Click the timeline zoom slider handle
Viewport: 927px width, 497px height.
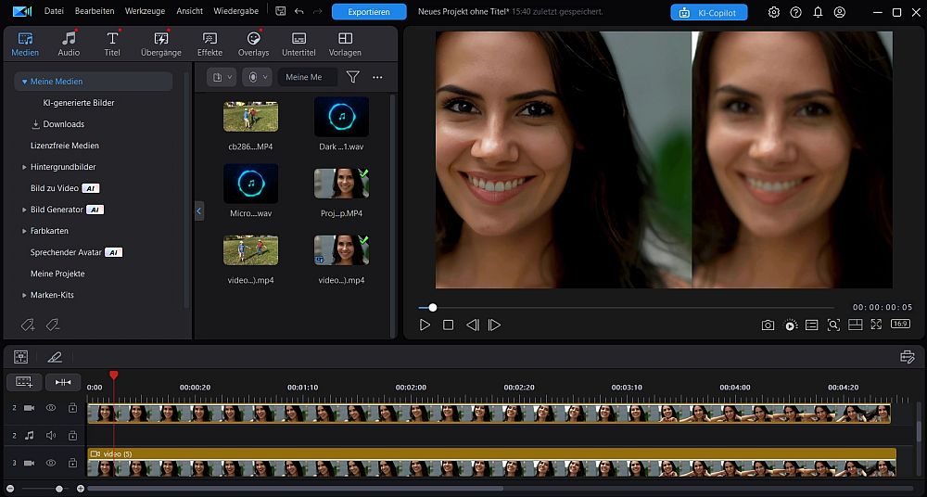59,489
